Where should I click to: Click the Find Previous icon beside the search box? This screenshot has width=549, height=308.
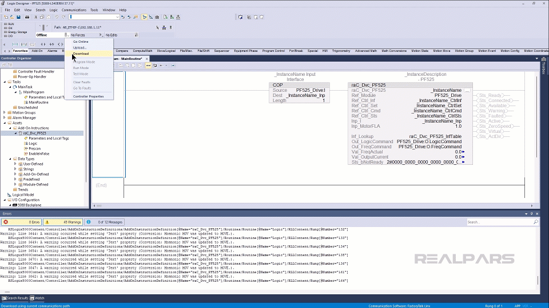(x=123, y=17)
